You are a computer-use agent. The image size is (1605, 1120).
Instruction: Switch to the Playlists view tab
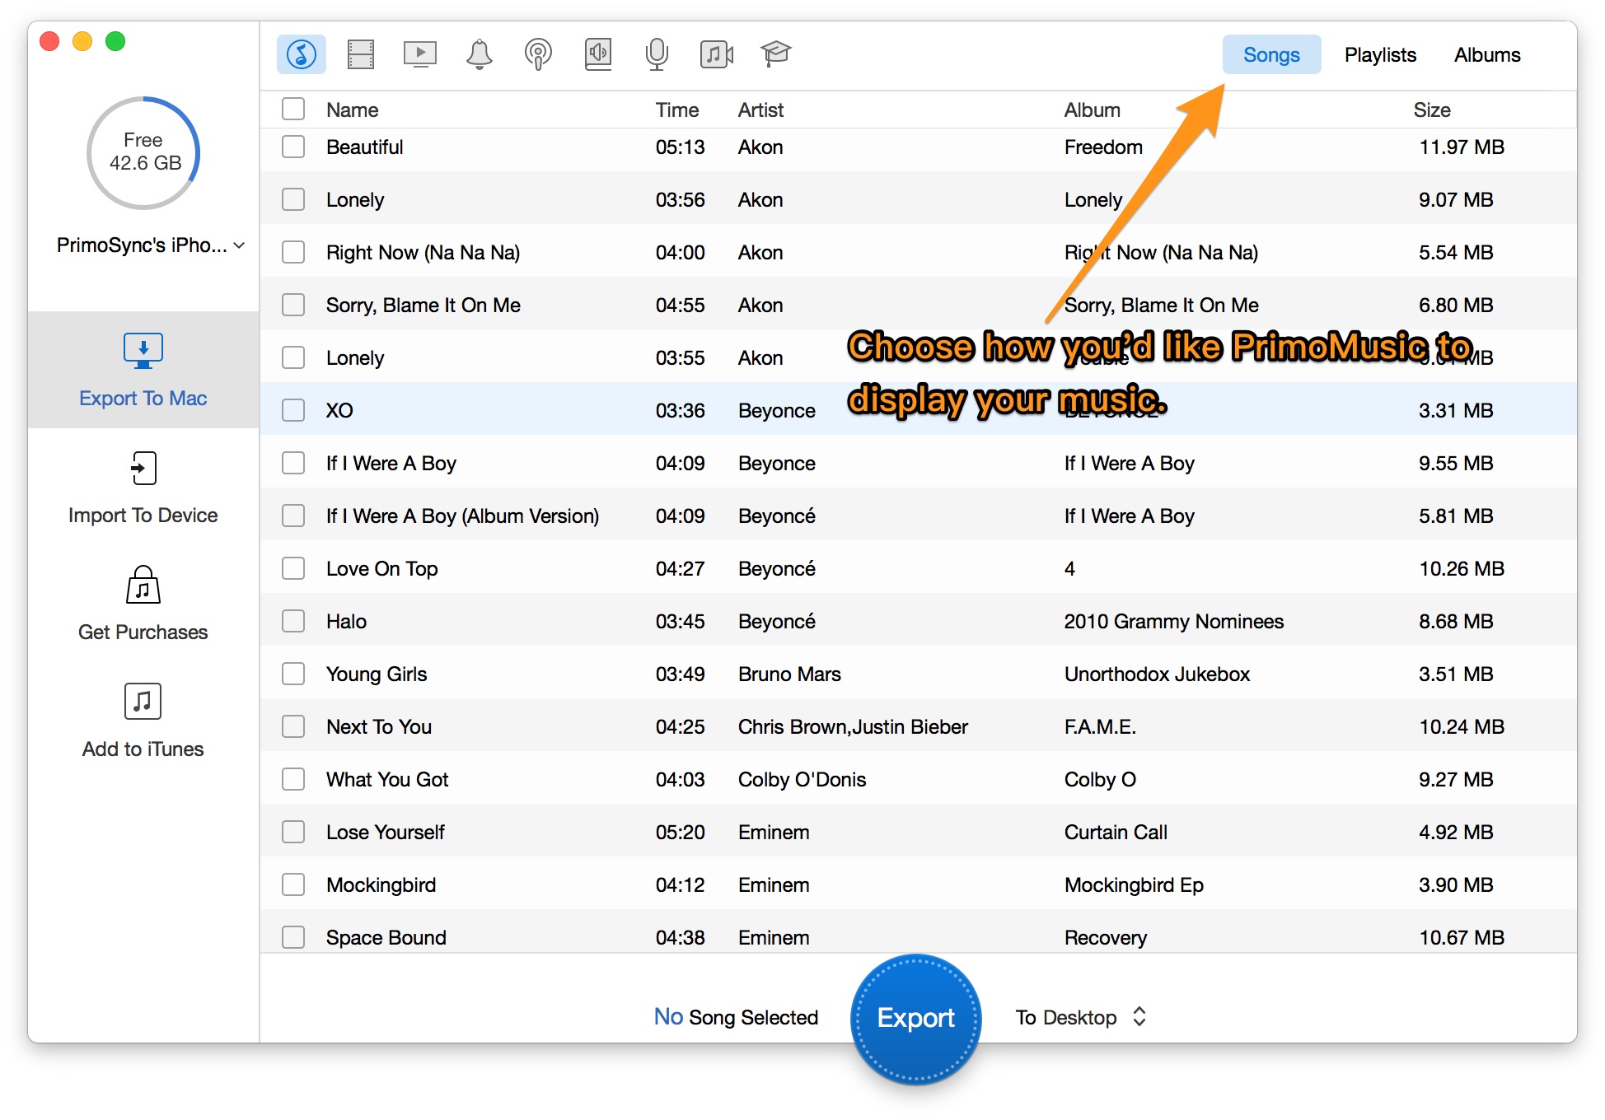(x=1380, y=54)
